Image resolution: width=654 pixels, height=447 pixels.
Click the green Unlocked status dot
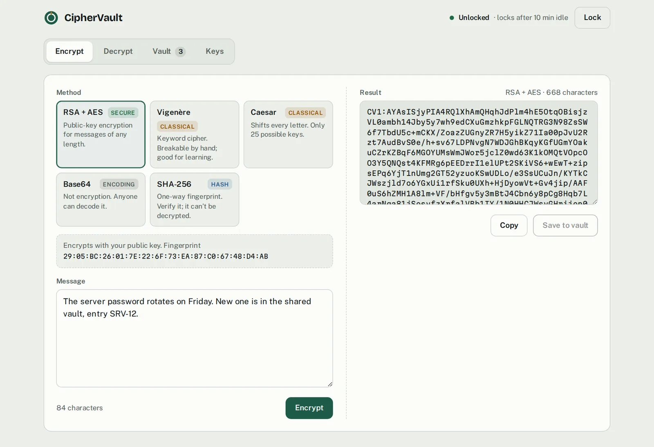pyautogui.click(x=452, y=18)
